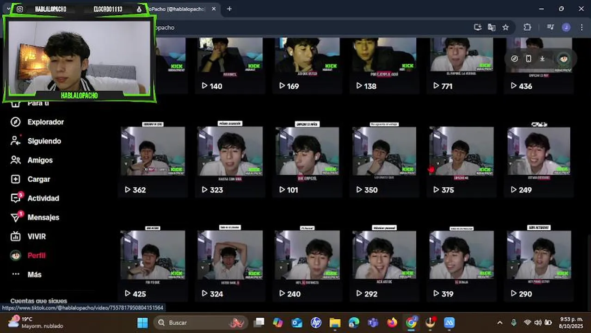Open the weather widget showing 19°C
This screenshot has width=591, height=333.
tap(35, 322)
